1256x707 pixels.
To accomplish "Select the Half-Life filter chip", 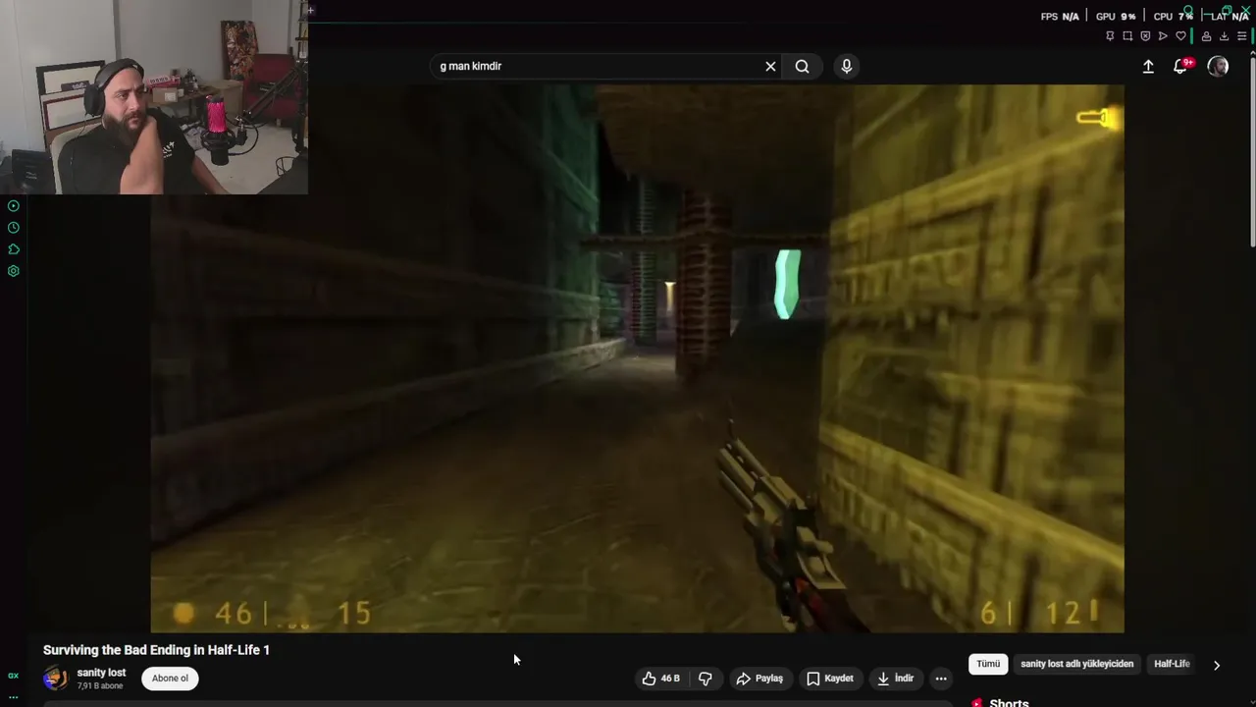I will pos(1172,664).
